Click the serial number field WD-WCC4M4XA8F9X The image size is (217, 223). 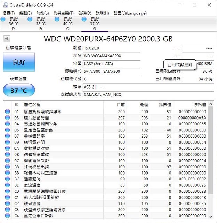pyautogui.click(x=111, y=56)
